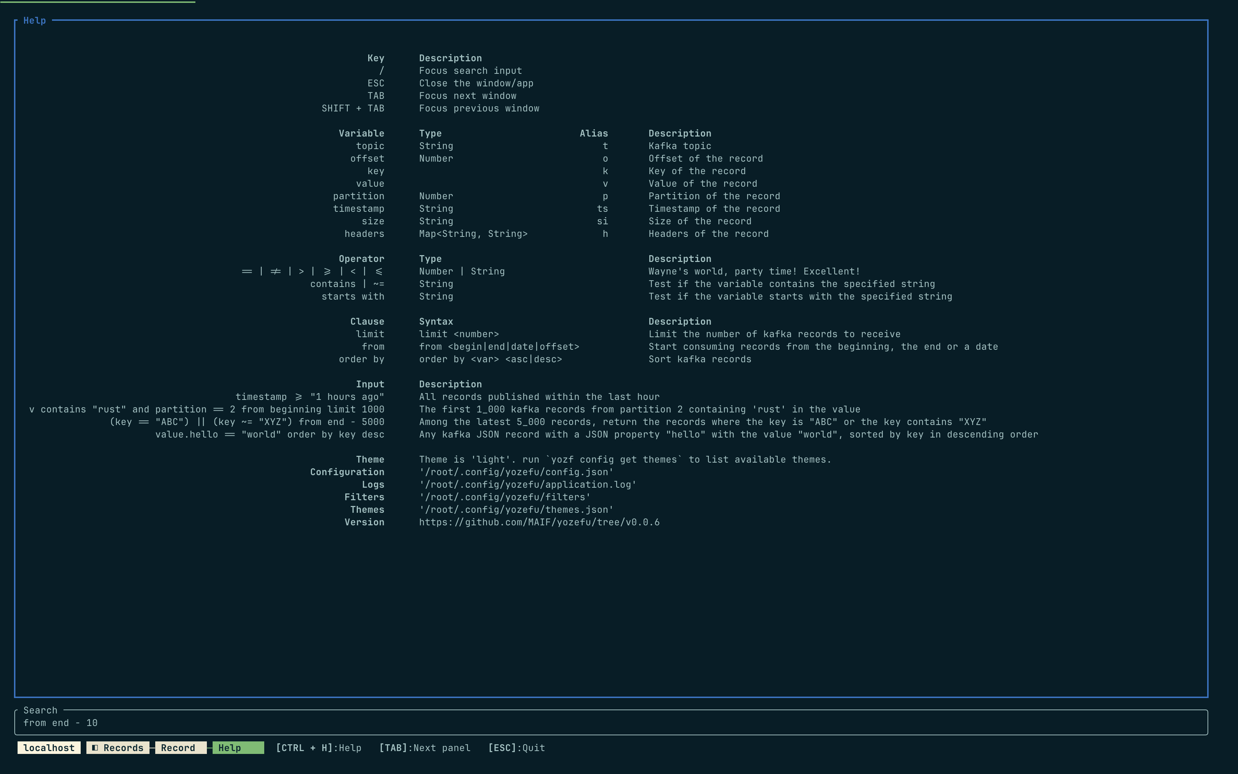
Task: Click the panel icon beside Records
Action: pyautogui.click(x=95, y=748)
